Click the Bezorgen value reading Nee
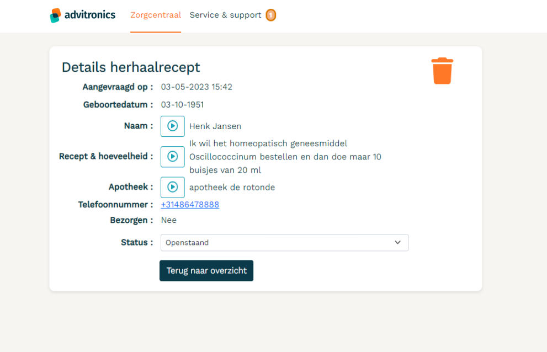 pos(168,220)
